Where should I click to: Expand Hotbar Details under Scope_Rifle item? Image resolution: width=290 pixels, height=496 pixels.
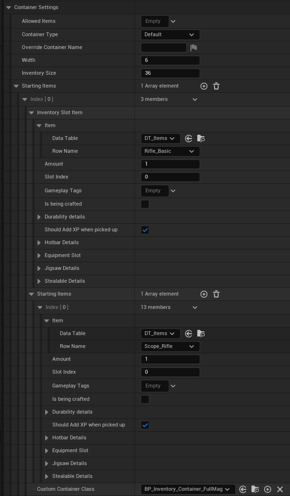(x=47, y=438)
